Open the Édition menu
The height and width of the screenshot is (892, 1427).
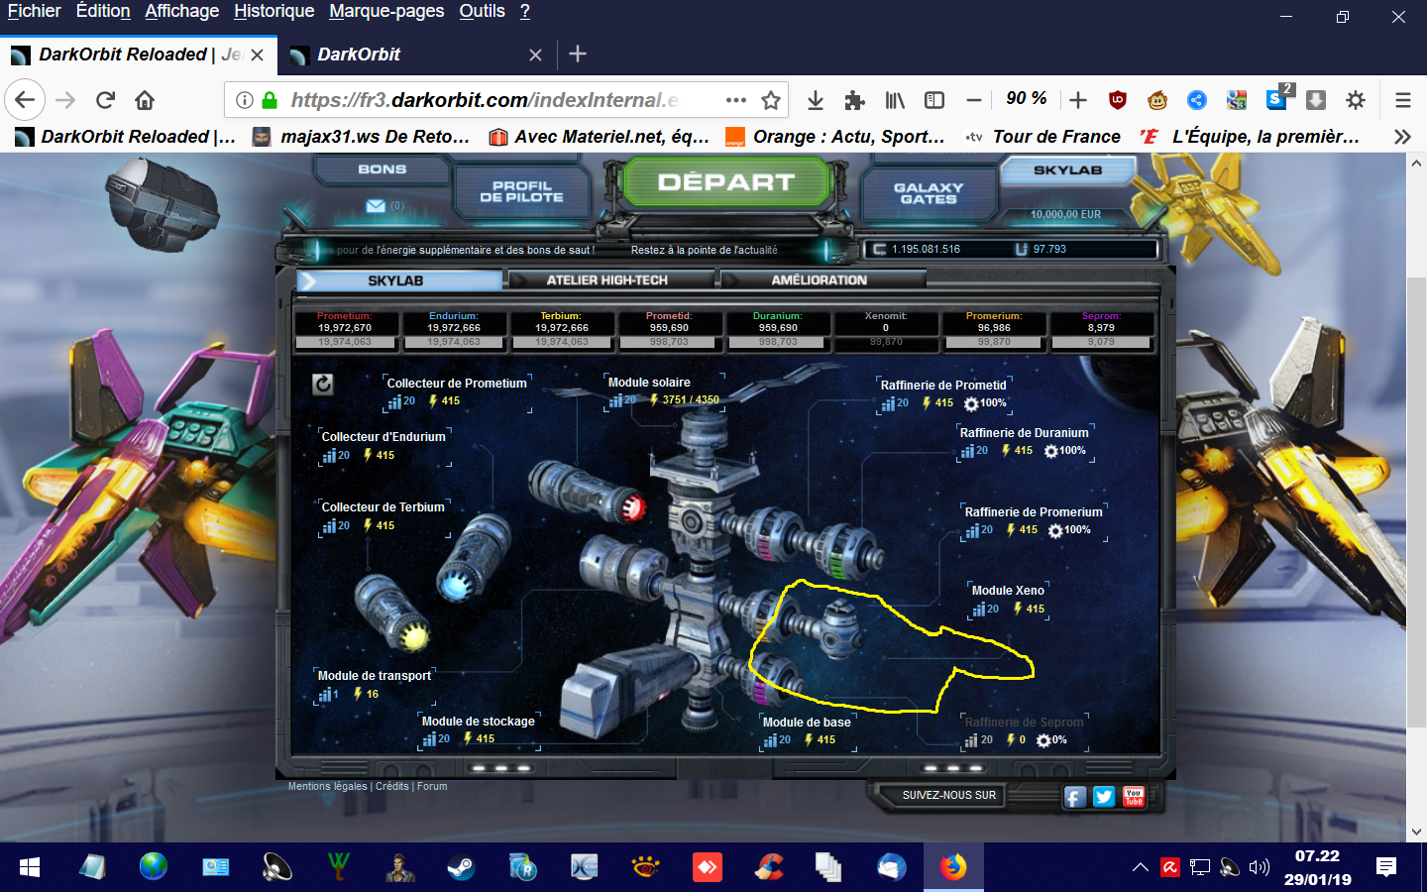103,11
